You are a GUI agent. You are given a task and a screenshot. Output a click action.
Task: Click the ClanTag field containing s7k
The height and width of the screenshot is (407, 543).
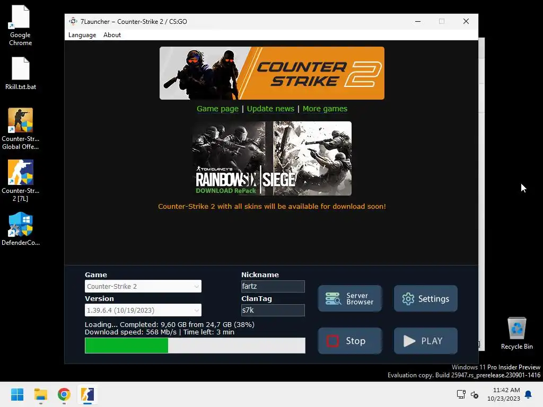273,310
